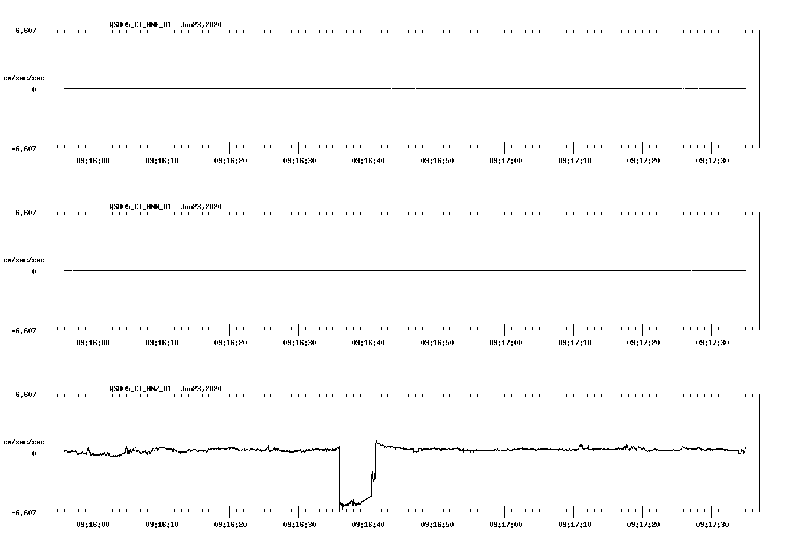This screenshot has width=802, height=546.
Task: Click the 0 axis value on HNN plot
Action: [x=34, y=271]
